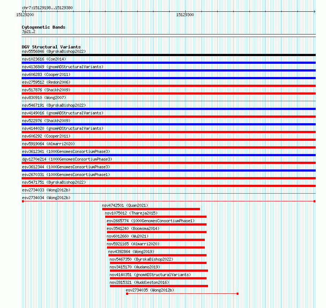
Task: Open nsv4140351 (gnomADStructuralVariants) variant
Action: point(150,275)
